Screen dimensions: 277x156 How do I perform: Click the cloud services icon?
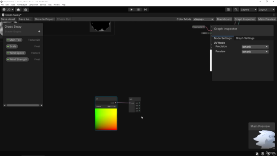point(18,10)
